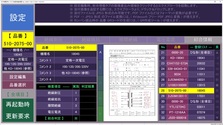Click the large 設定 button

click(18, 17)
